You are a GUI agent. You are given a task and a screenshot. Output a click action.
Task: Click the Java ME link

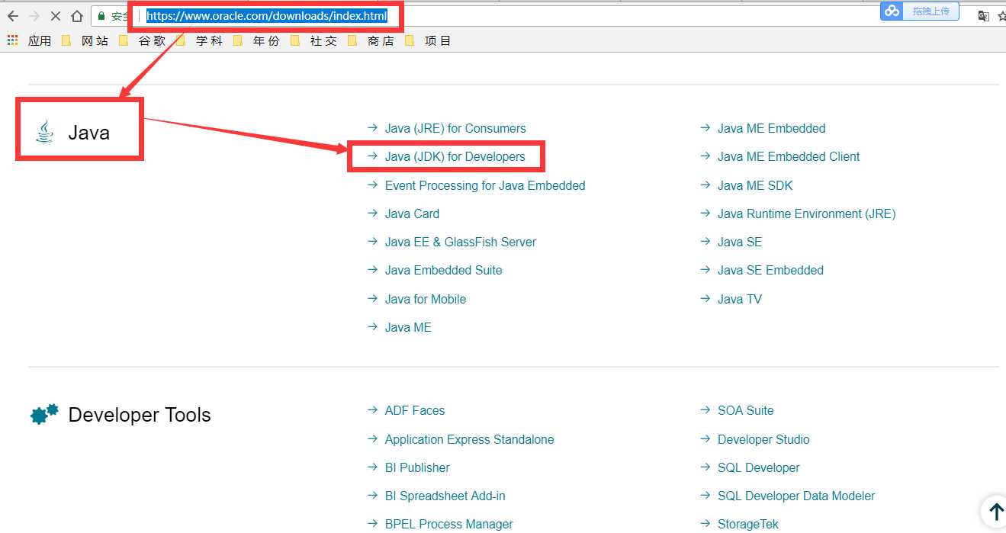tap(408, 327)
